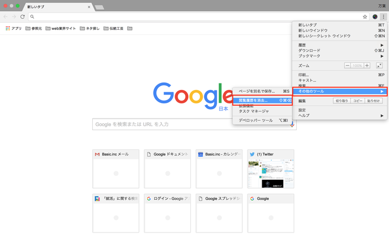Viewport: 389px width, 243px height.
Task: Bookmark this page with the star icon
Action: click(364, 16)
